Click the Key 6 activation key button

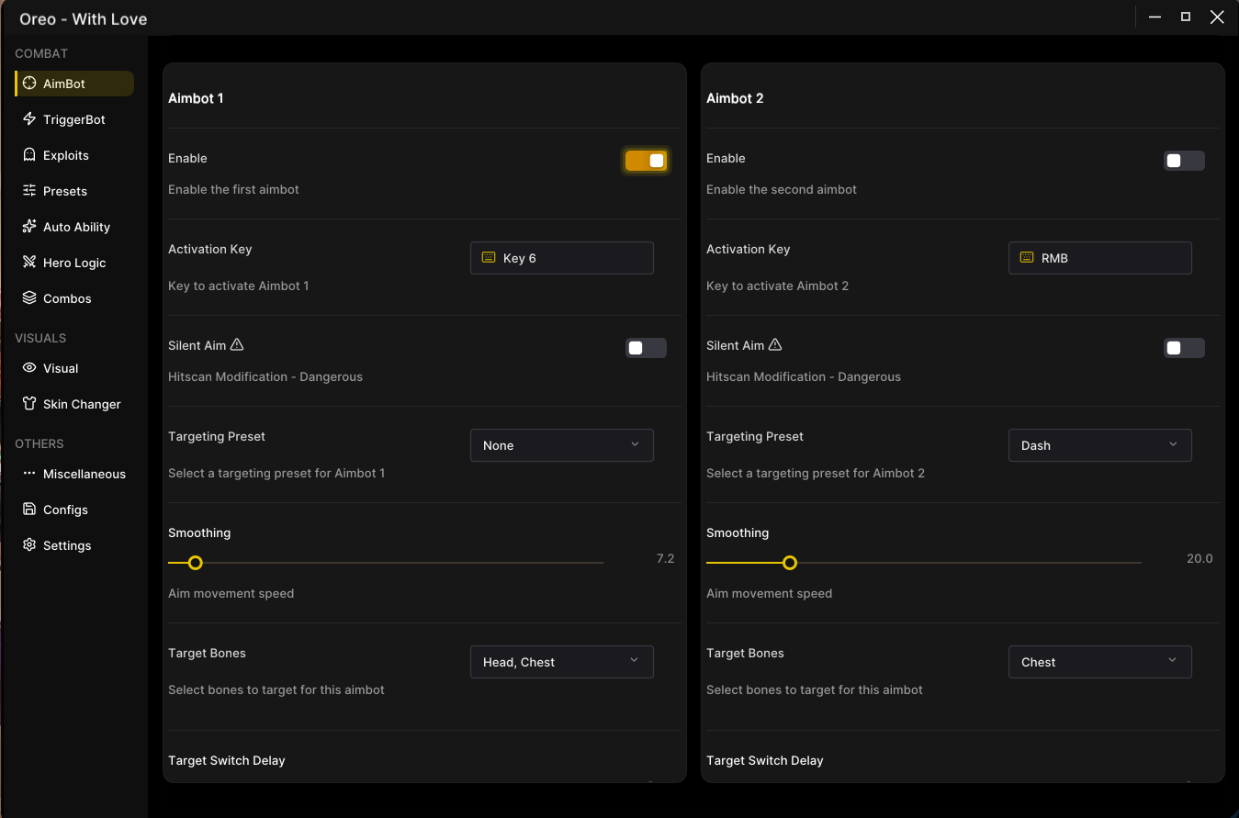[562, 258]
